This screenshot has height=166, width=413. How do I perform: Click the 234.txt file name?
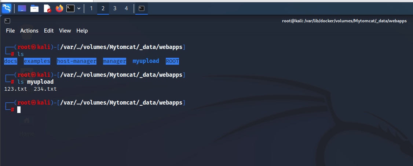45,89
